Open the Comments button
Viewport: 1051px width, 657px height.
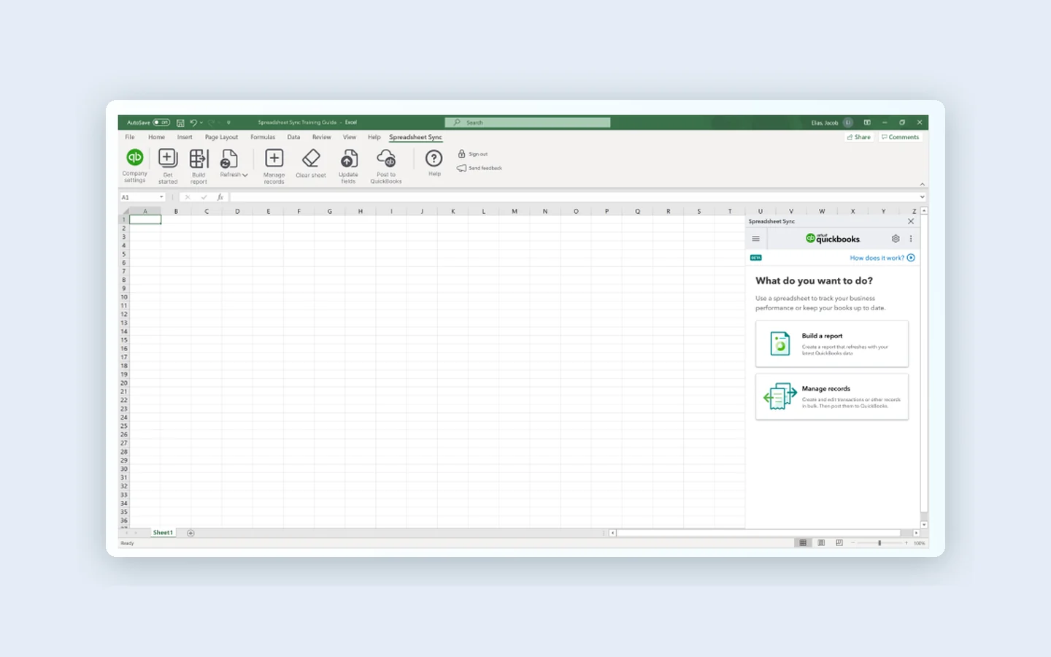[x=900, y=137]
